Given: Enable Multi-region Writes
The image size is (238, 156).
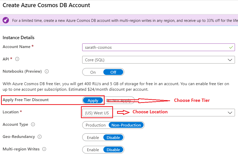Looking at the screenshot, I should 92,150.
